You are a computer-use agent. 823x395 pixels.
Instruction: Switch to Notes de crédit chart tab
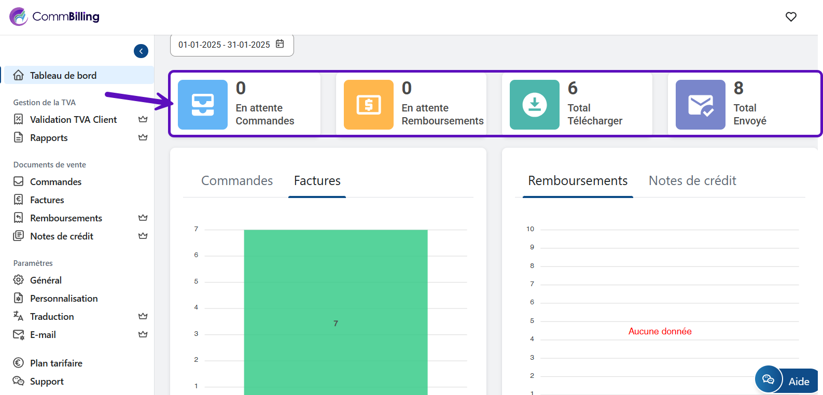(692, 181)
